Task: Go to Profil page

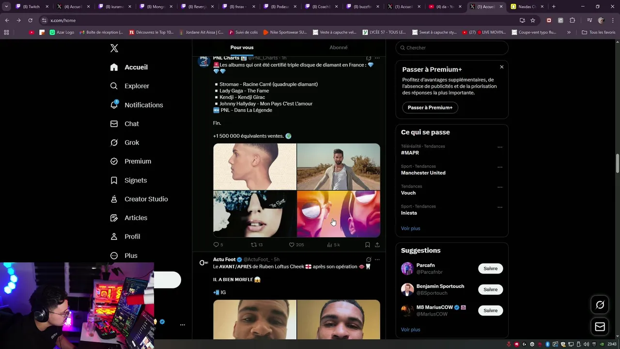Action: point(125,237)
